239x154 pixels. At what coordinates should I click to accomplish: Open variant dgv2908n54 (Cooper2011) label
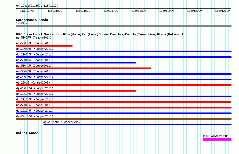point(35,77)
